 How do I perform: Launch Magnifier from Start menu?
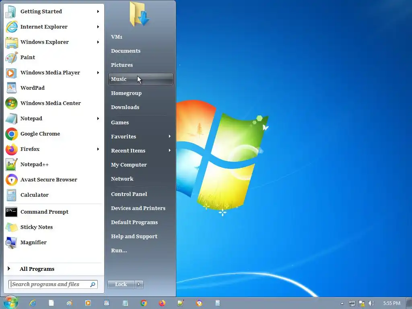pyautogui.click(x=54, y=242)
